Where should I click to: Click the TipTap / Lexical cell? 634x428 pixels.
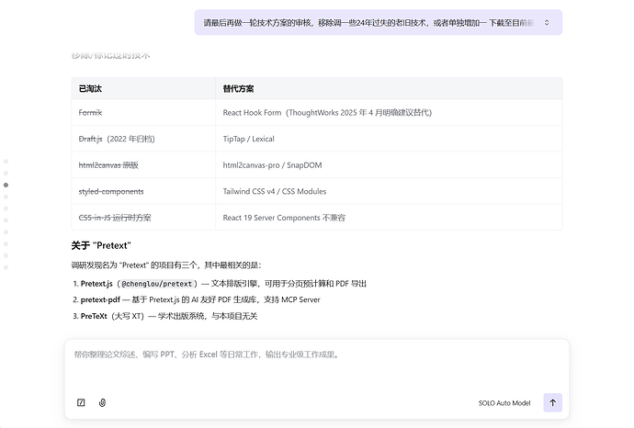click(x=248, y=139)
